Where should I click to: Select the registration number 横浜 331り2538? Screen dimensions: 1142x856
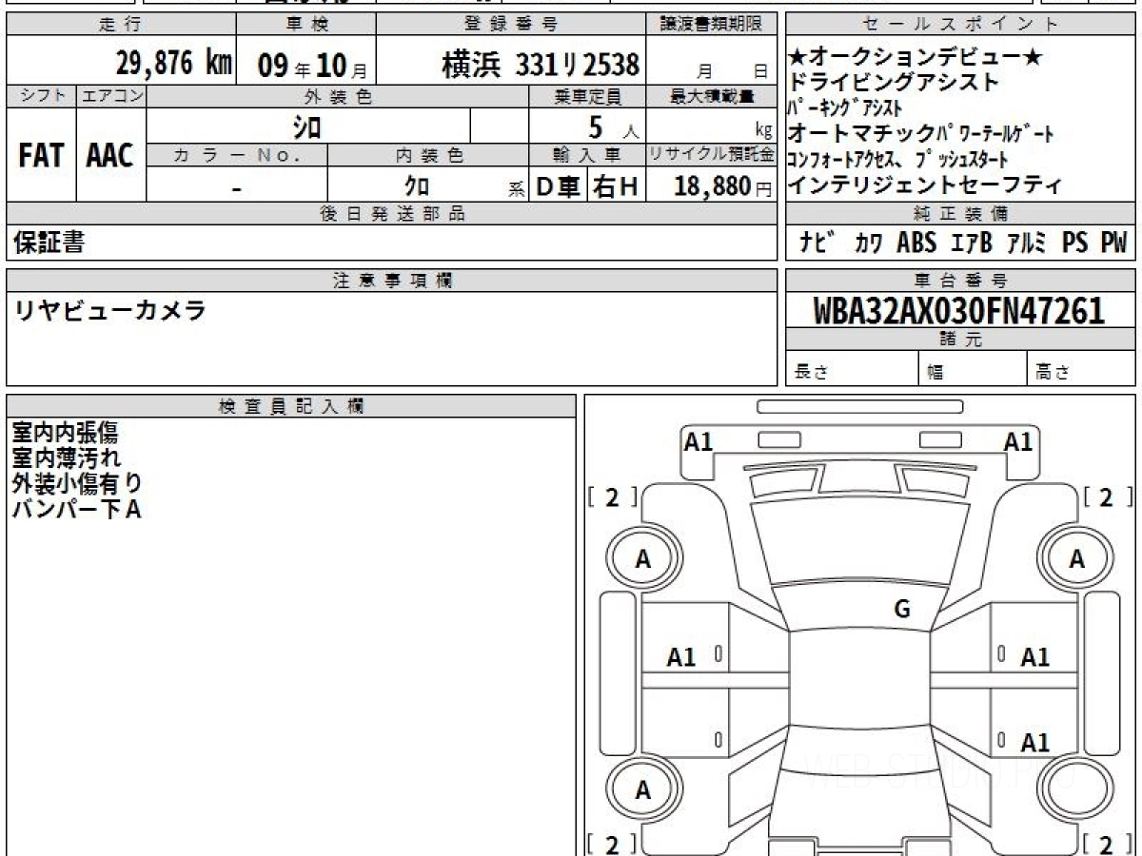tap(541, 65)
